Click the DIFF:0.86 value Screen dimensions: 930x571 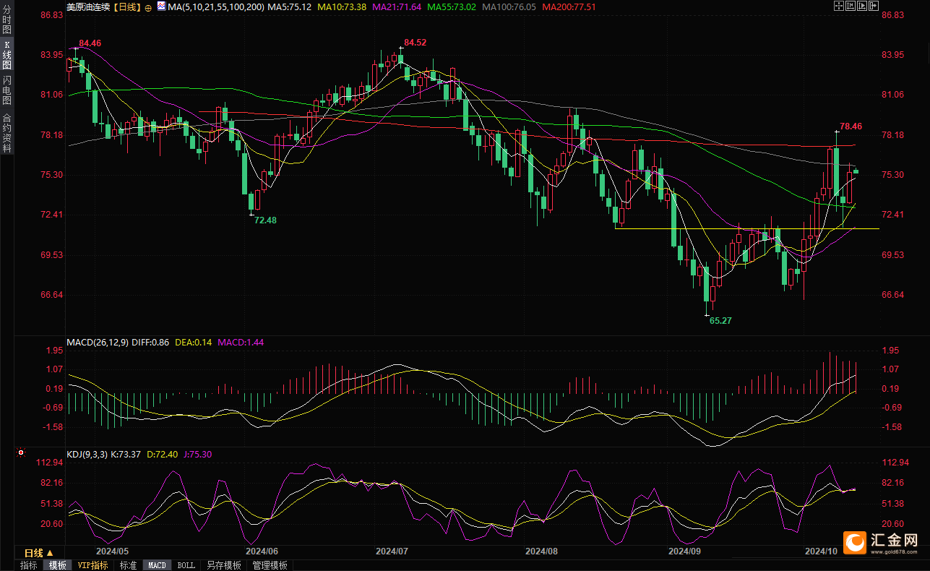[150, 342]
